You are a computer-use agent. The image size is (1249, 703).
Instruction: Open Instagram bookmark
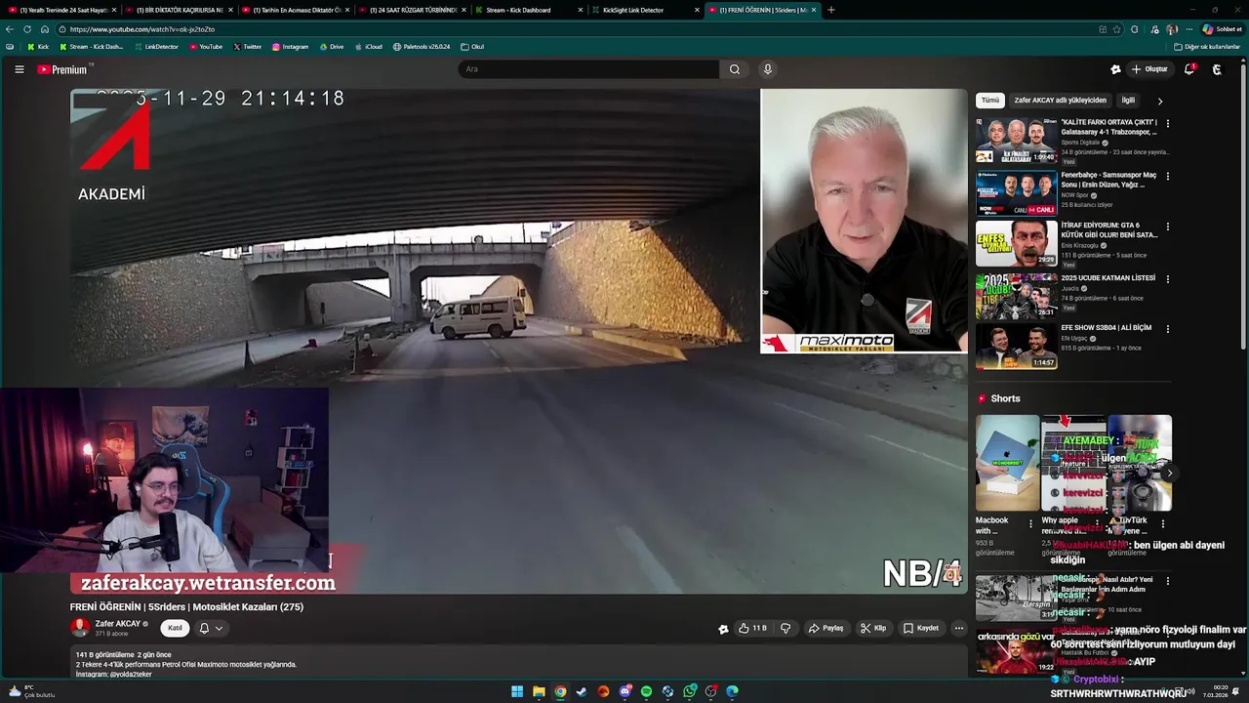(x=290, y=47)
